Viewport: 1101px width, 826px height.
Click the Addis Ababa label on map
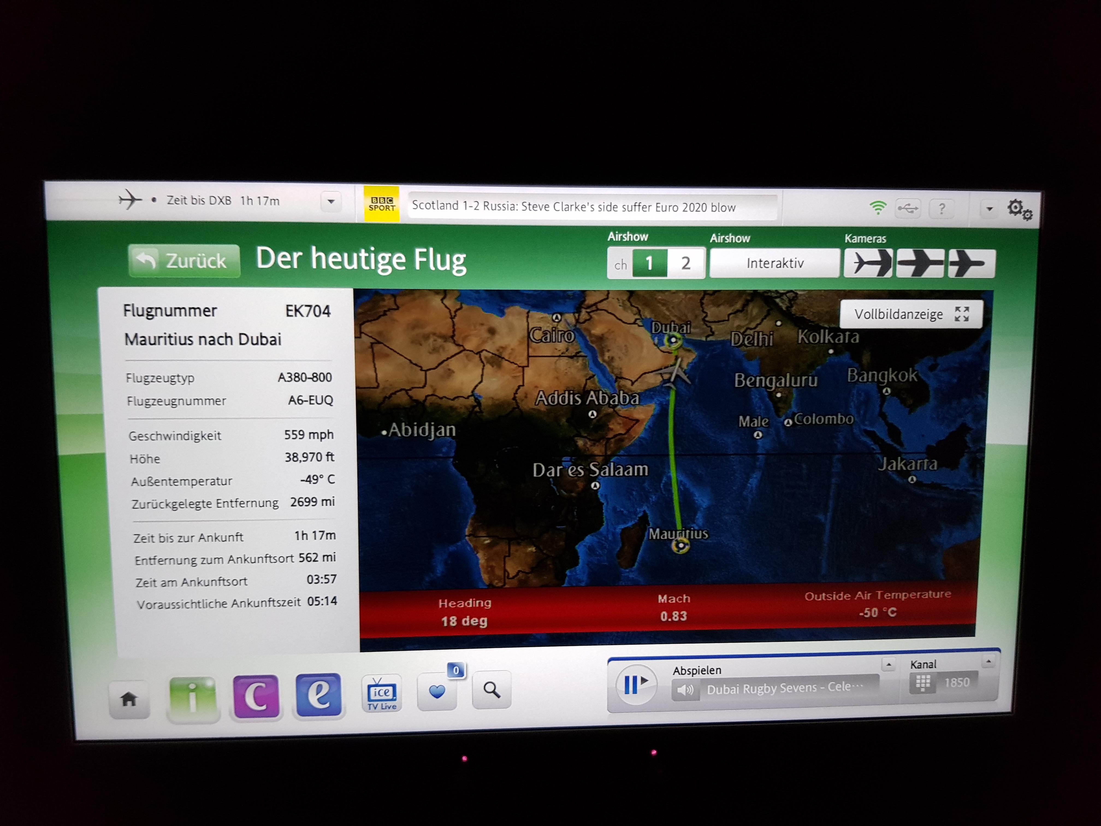(587, 398)
